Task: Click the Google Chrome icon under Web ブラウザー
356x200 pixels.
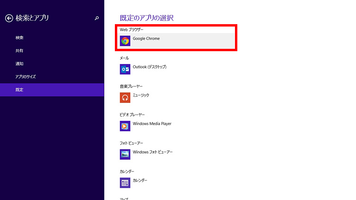Action: (x=125, y=41)
